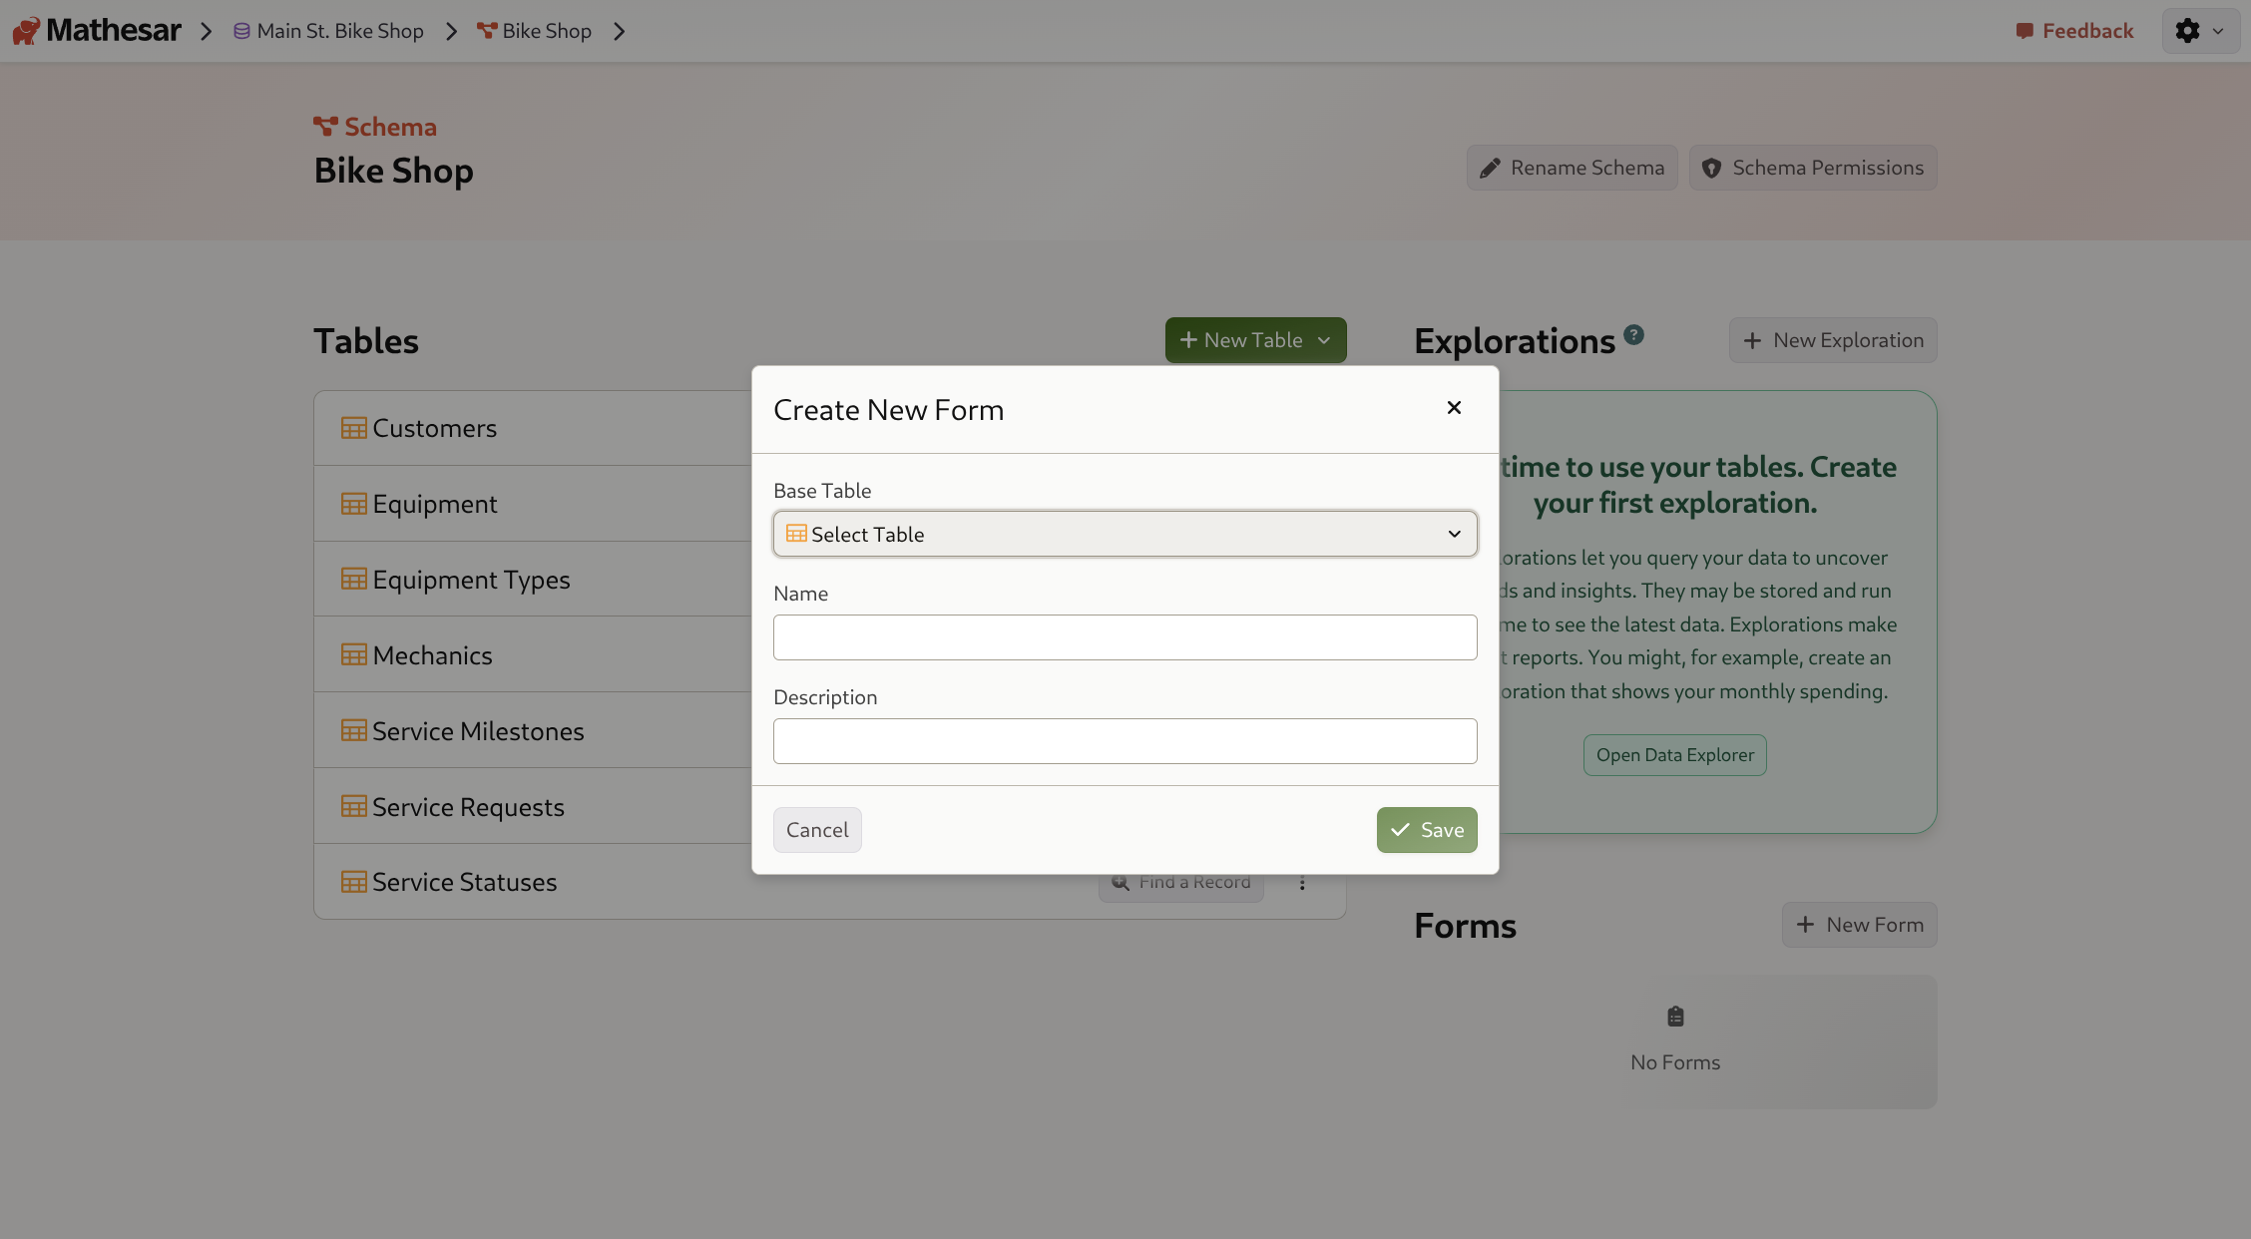Click the settings gear icon
The height and width of the screenshot is (1239, 2251).
click(x=2188, y=30)
